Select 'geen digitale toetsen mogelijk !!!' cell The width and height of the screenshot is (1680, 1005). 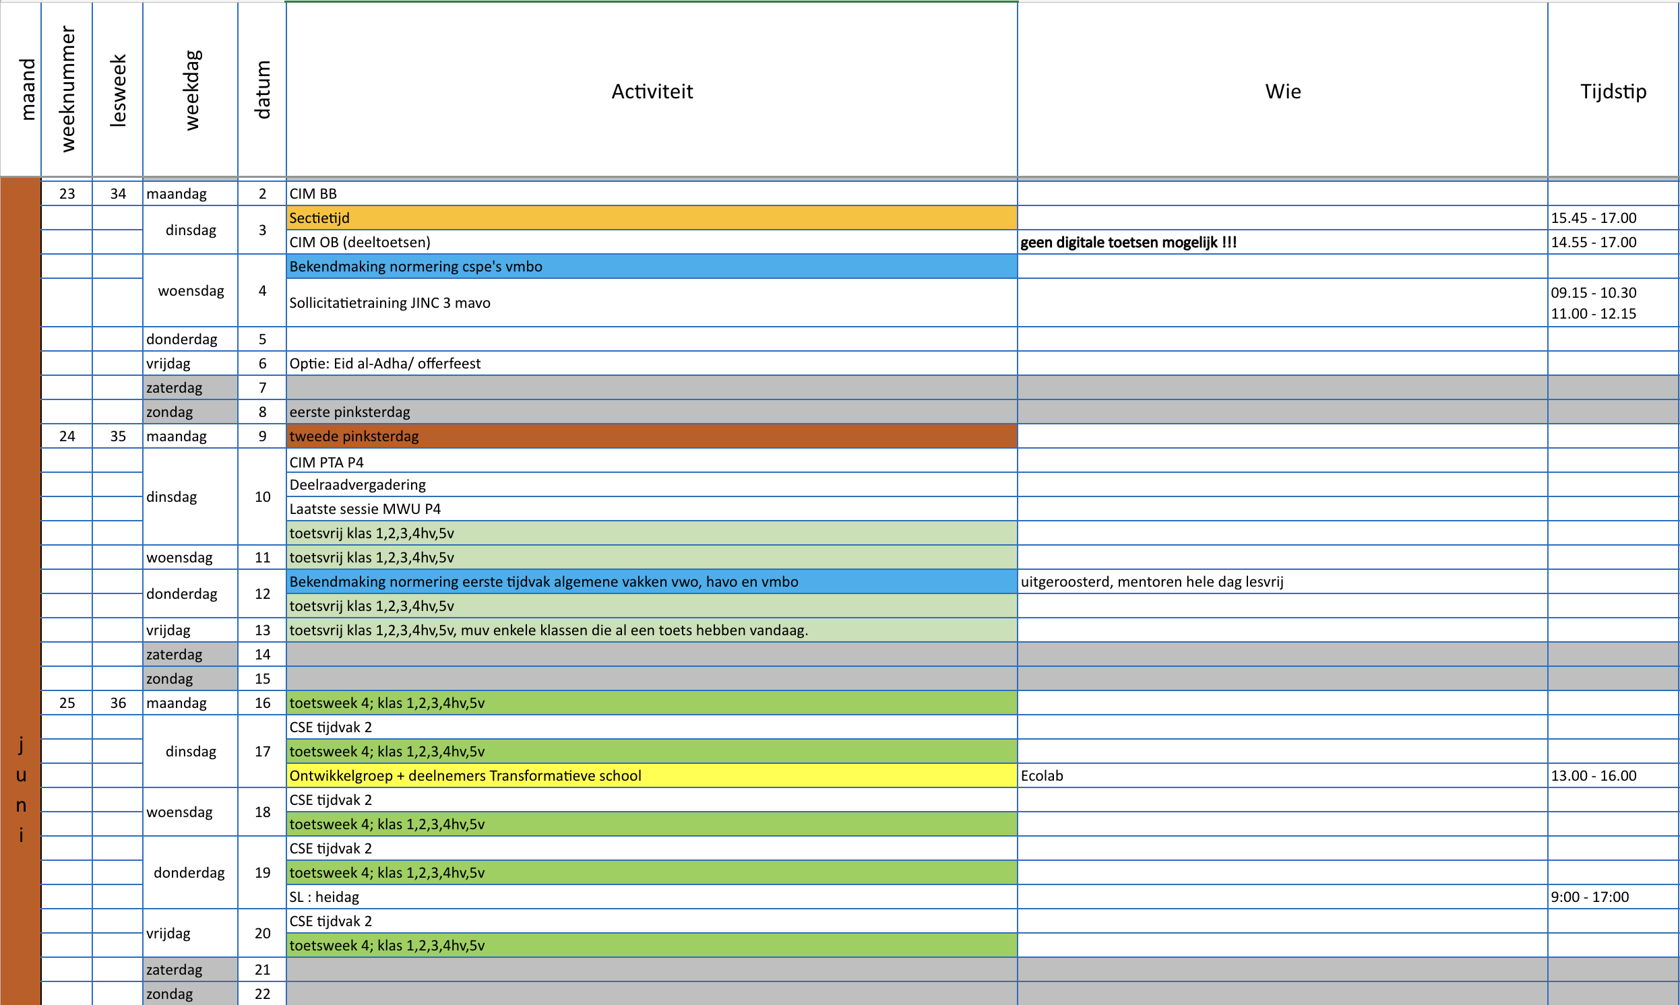1282,242
